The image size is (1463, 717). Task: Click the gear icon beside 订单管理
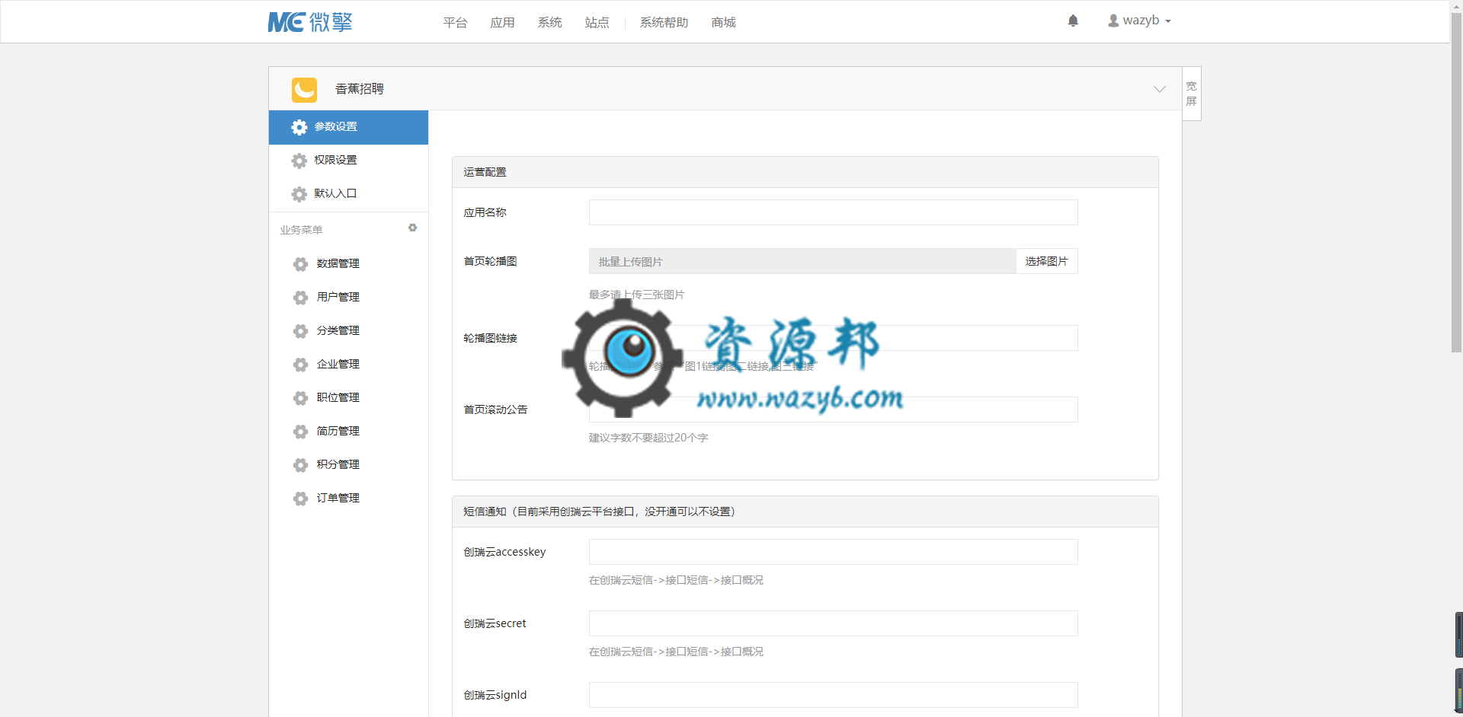301,499
